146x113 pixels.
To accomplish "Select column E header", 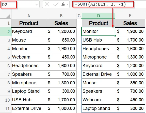I will point(130,16).
